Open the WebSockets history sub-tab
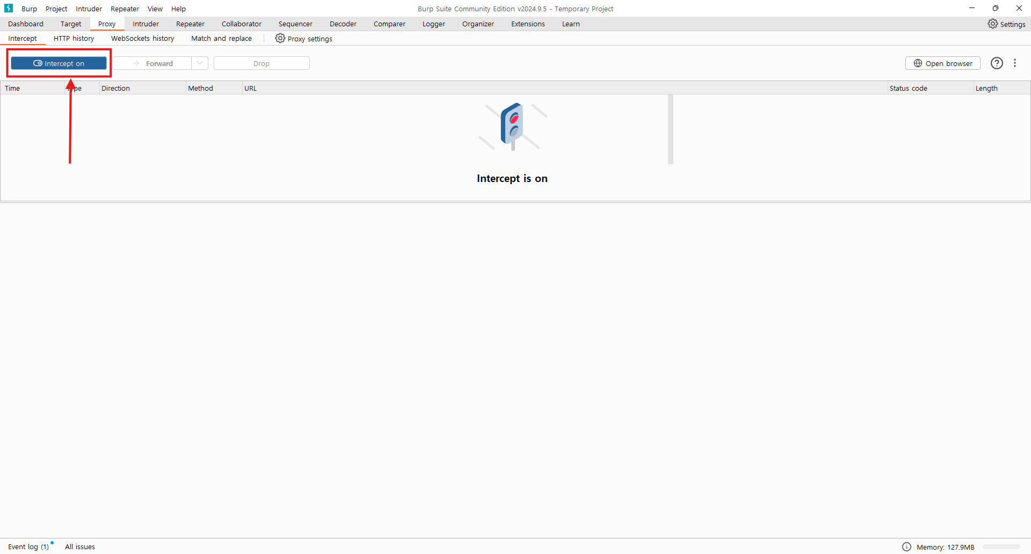Viewport: 1031px width, 554px height. (x=142, y=39)
